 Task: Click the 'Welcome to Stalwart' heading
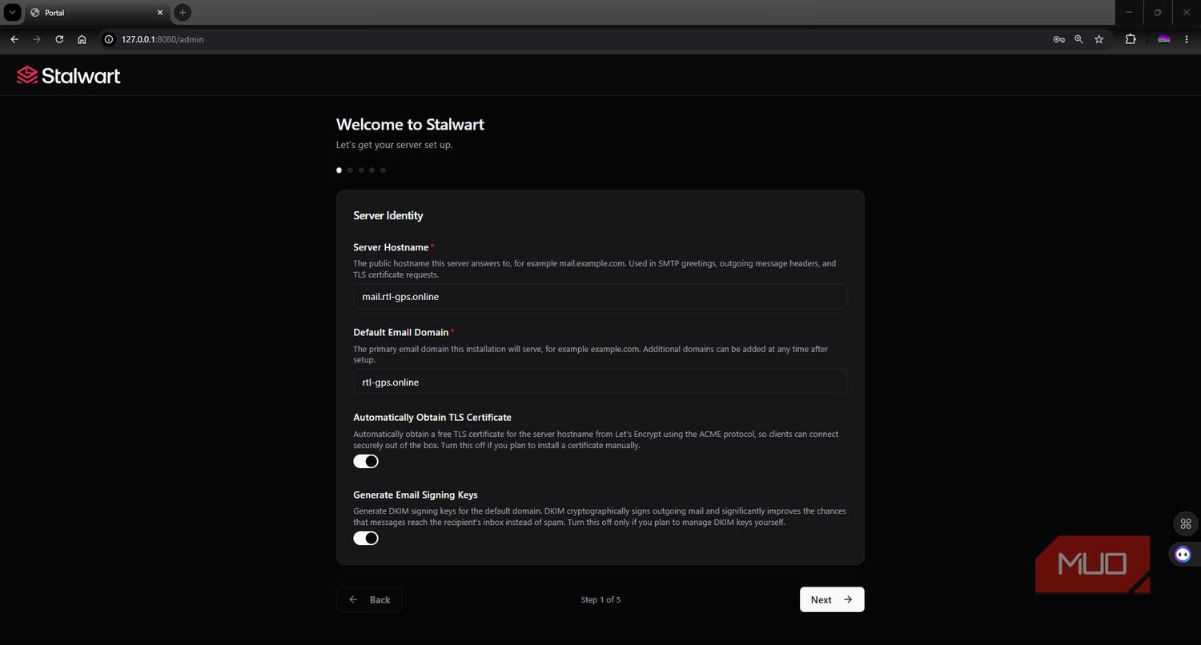click(x=410, y=125)
